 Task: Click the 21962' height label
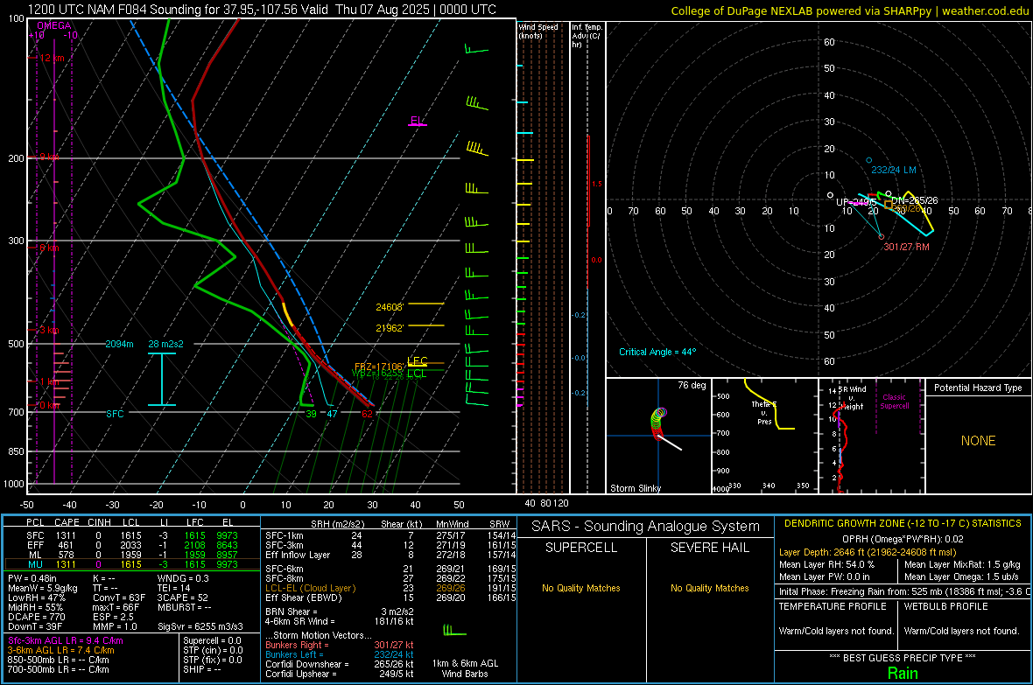(x=390, y=328)
